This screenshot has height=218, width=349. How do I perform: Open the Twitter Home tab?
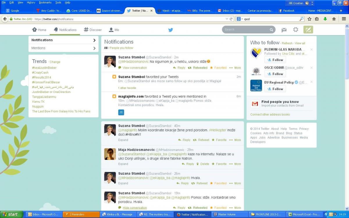tap(39, 30)
